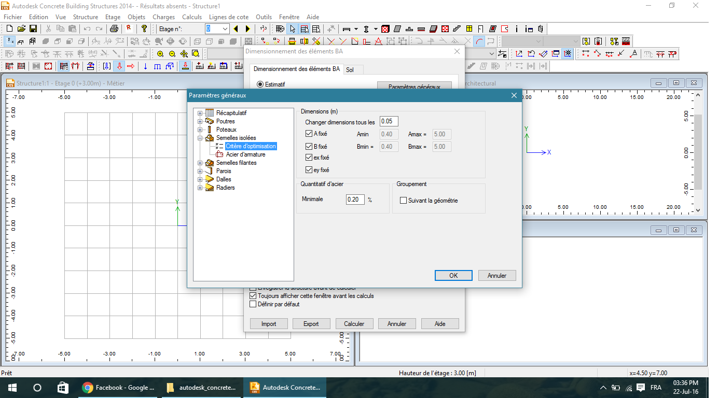Save the structure using the floppy icon
The width and height of the screenshot is (718, 398).
(33, 29)
